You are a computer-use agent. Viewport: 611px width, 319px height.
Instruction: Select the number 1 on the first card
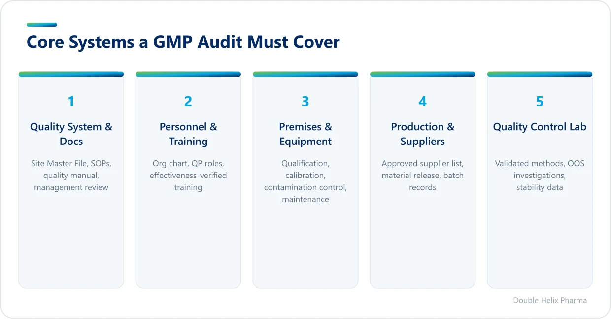(71, 102)
